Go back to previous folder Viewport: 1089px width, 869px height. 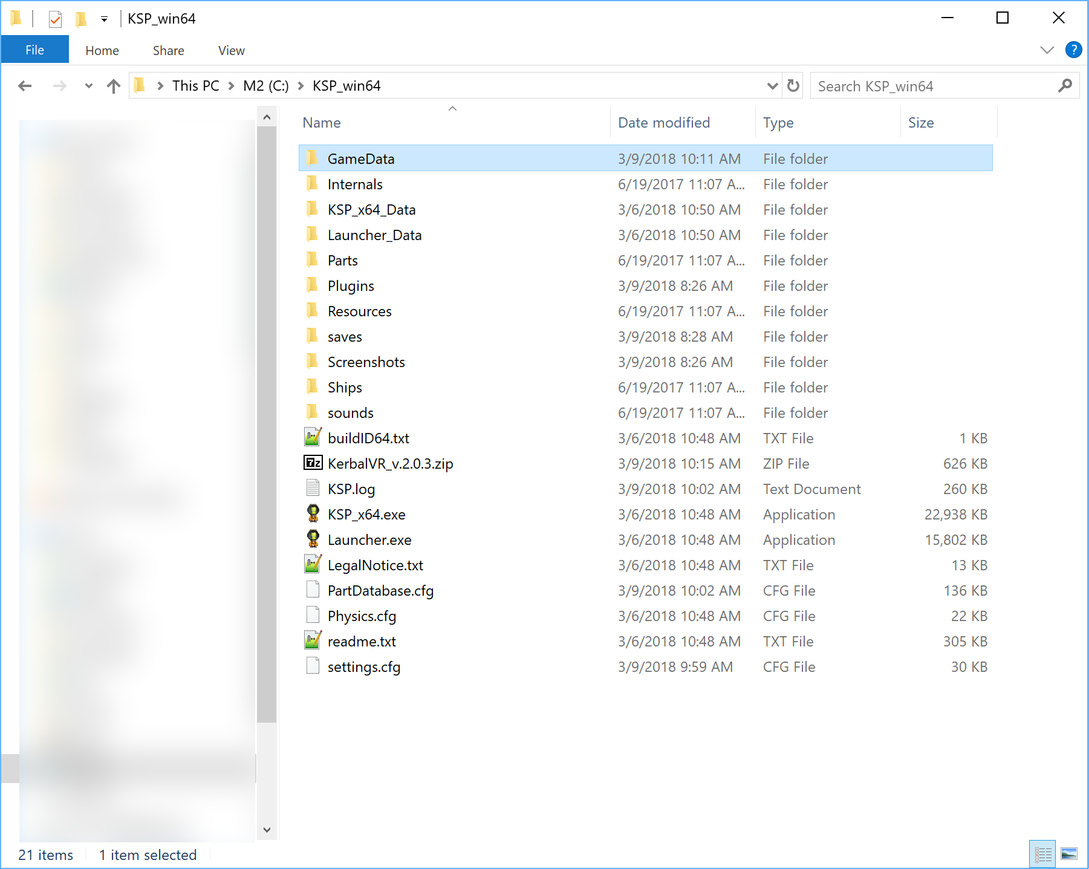[x=25, y=86]
